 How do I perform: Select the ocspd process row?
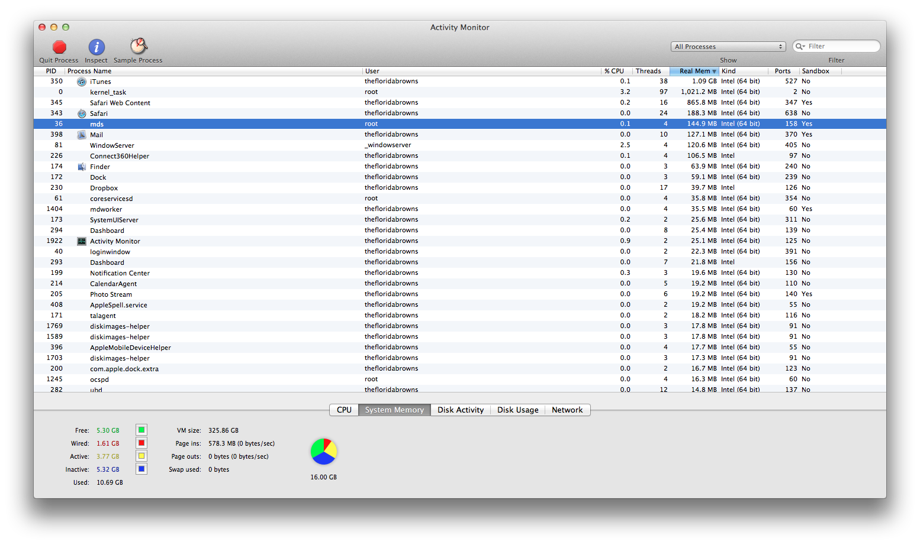(460, 379)
